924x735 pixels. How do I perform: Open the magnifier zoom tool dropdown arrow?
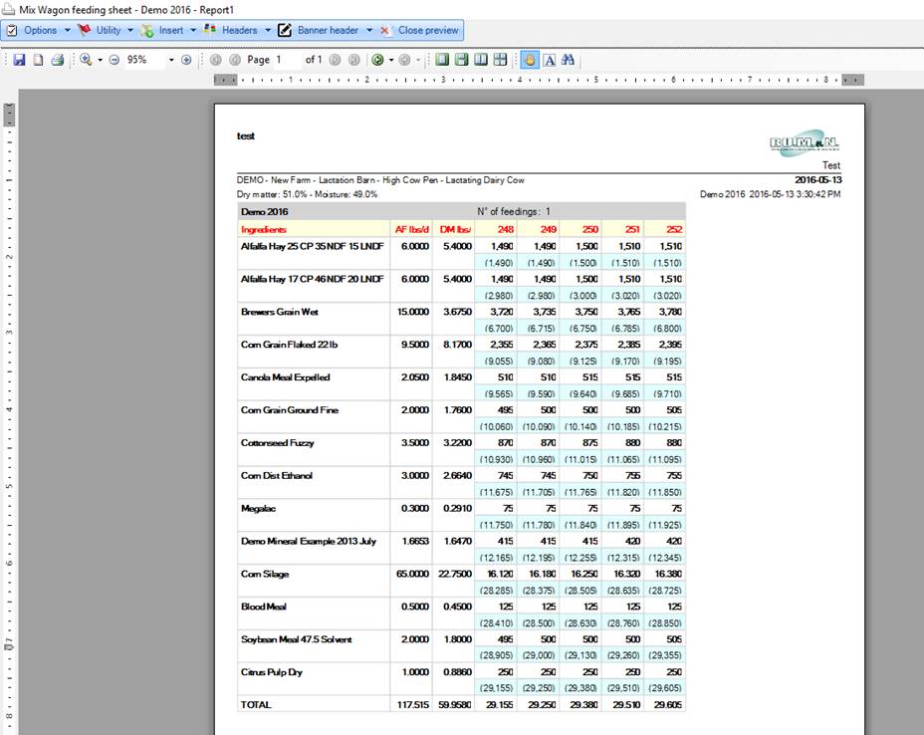click(x=100, y=60)
